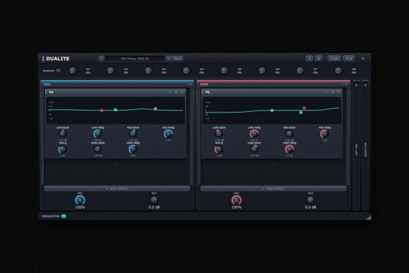The width and height of the screenshot is (409, 273).
Task: Select the MID channel header label
Action: pyautogui.click(x=47, y=85)
